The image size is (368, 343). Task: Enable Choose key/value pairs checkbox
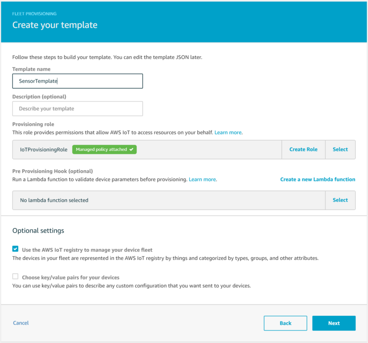coord(16,276)
